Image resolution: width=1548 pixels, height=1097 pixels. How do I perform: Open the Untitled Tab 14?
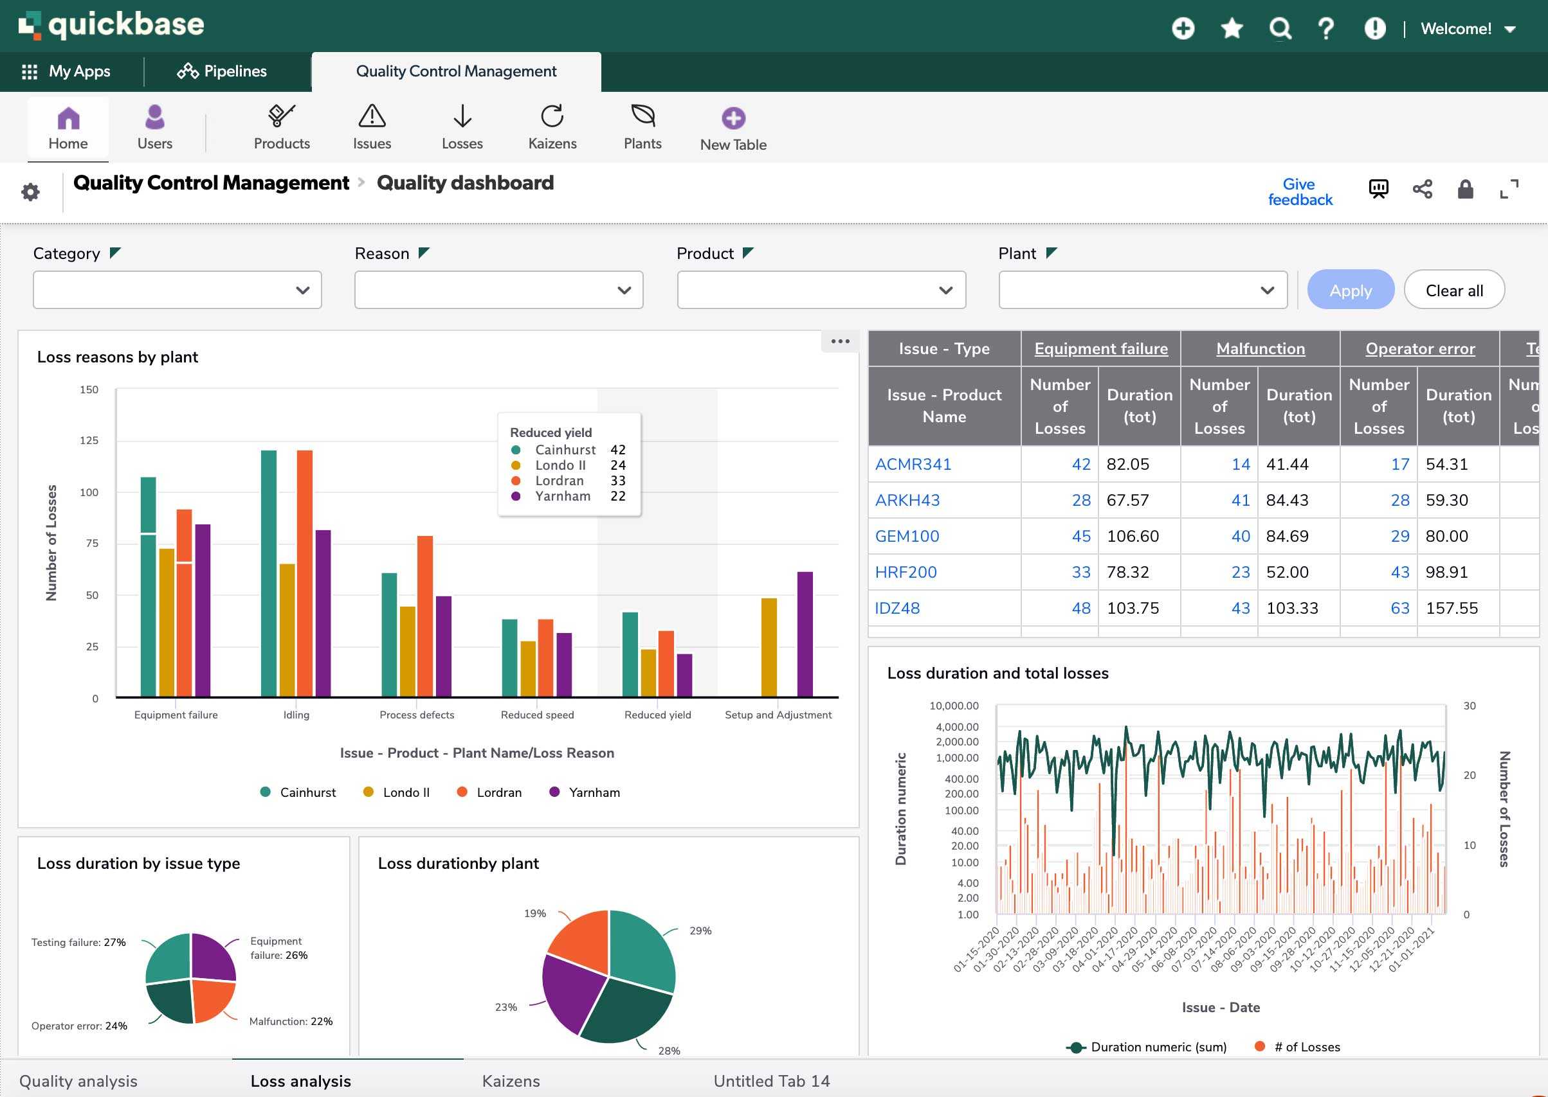pos(771,1081)
